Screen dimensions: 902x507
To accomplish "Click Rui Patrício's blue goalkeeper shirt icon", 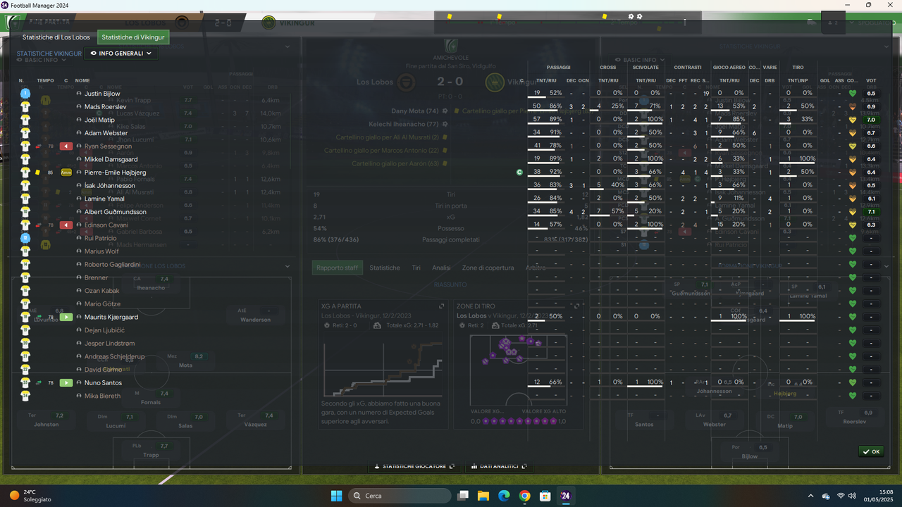I will coord(25,238).
